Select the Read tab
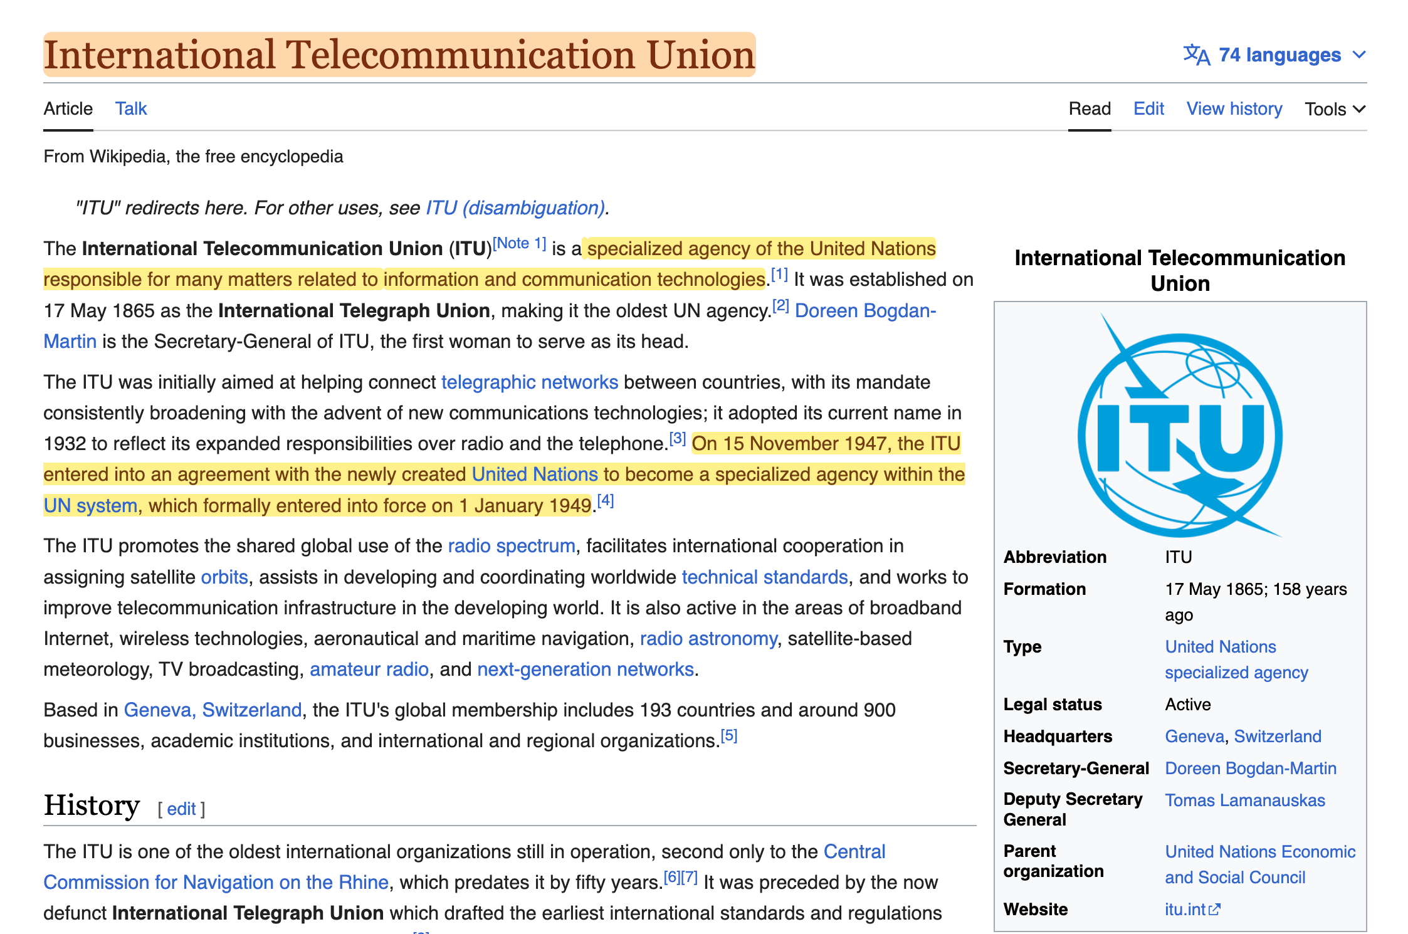Screen dimensions: 1408x934 [x=1090, y=108]
